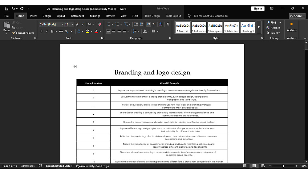Toggle strikethrough formatting
This screenshot has width=308, height=175.
61,31
